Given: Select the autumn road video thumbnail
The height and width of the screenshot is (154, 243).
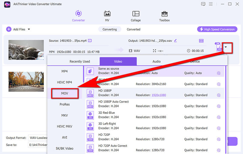Looking at the screenshot, I should click(26, 82).
